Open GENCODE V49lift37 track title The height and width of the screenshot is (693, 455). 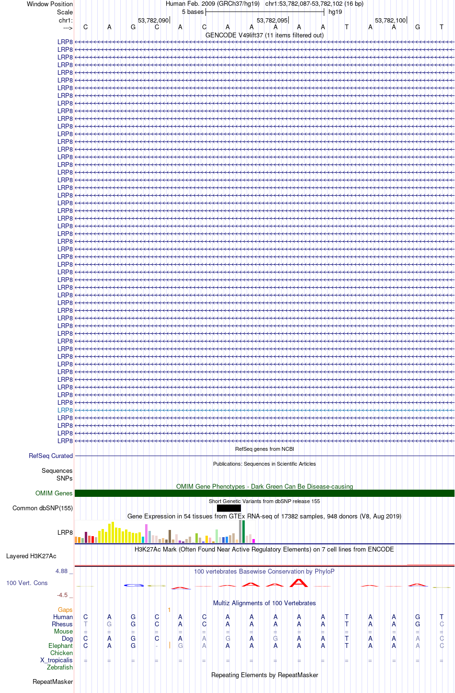(x=264, y=35)
